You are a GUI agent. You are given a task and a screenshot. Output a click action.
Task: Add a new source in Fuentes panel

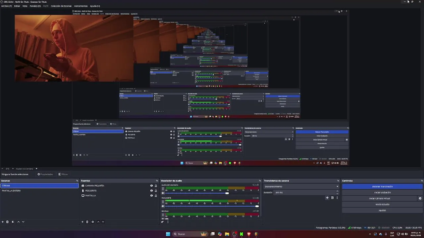point(82,222)
